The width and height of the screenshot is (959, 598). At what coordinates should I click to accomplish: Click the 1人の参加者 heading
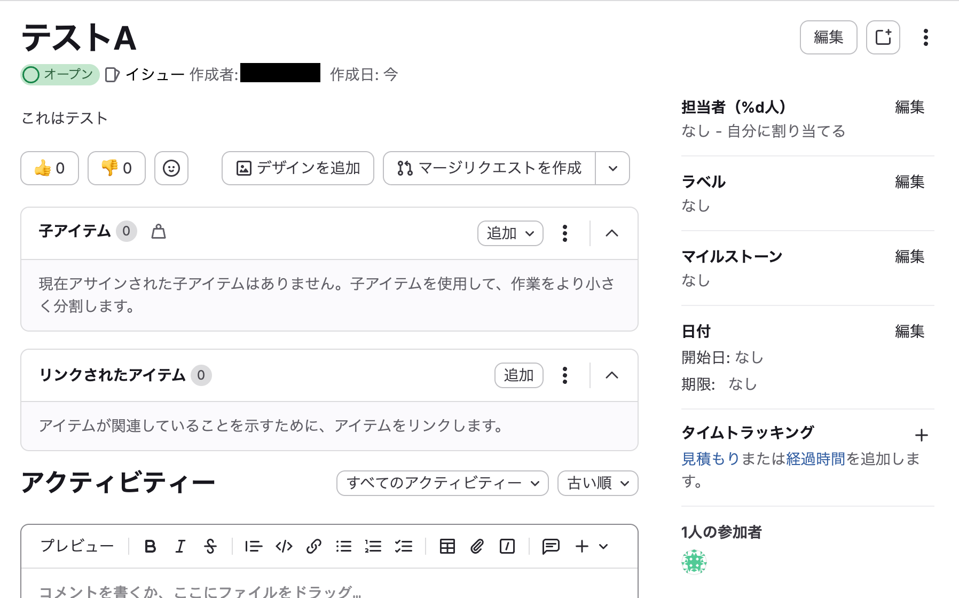click(x=721, y=532)
